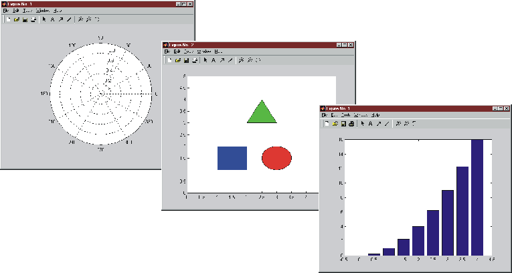512x273 pixels.
Task: Click New Figure icon in Figure No. 1
Action: pos(7,19)
